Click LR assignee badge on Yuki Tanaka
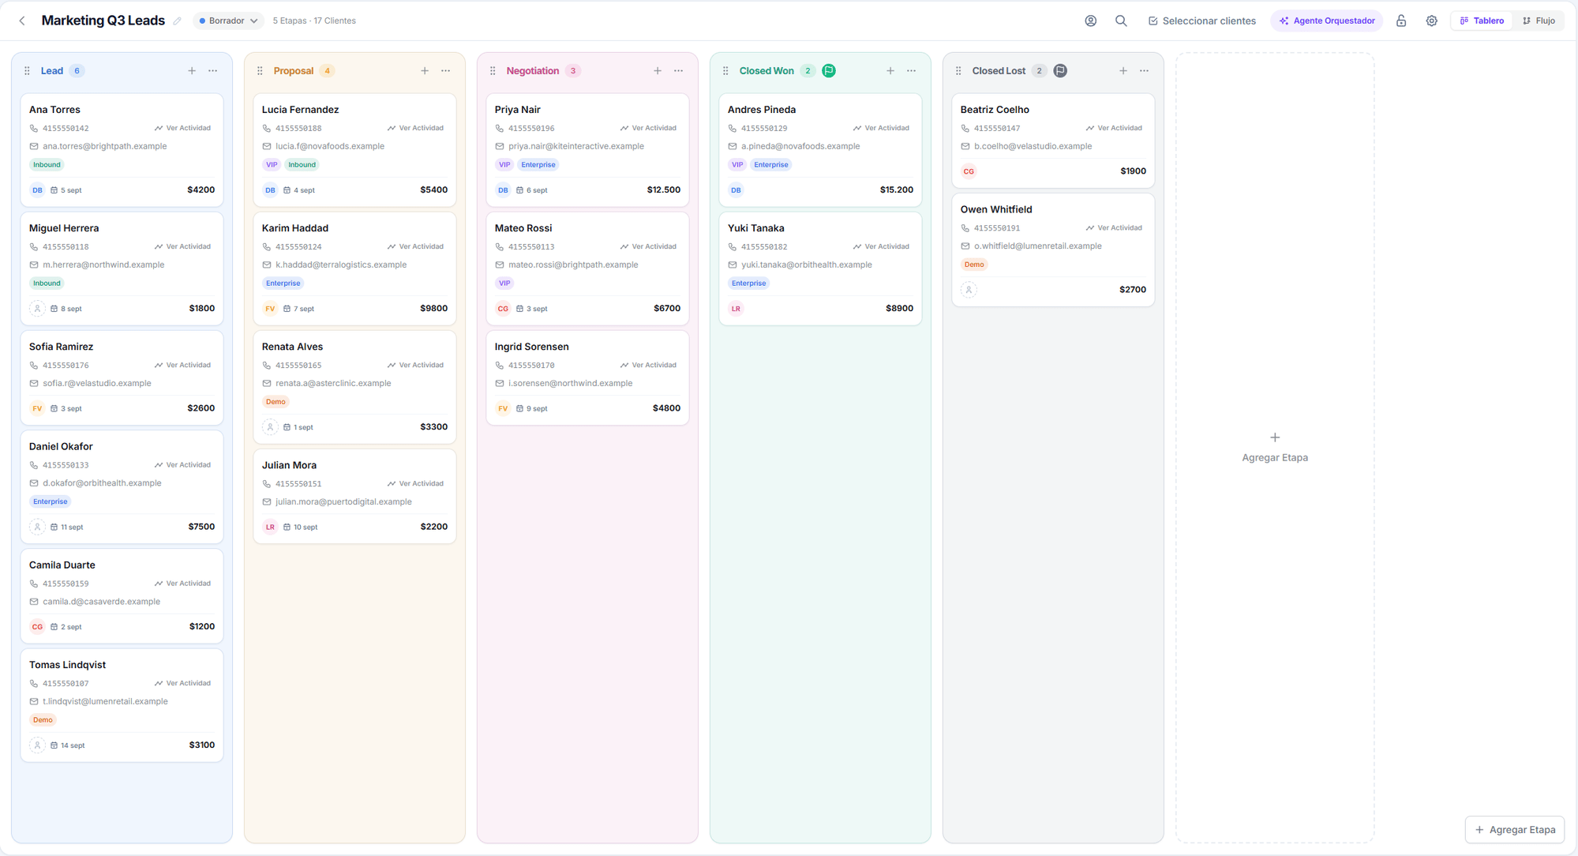Viewport: 1578px width, 856px height. (x=736, y=309)
